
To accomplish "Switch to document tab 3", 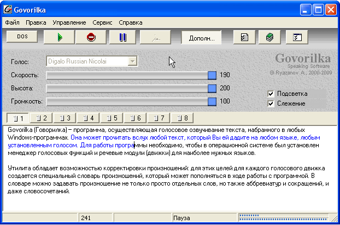I will pos(65,118).
